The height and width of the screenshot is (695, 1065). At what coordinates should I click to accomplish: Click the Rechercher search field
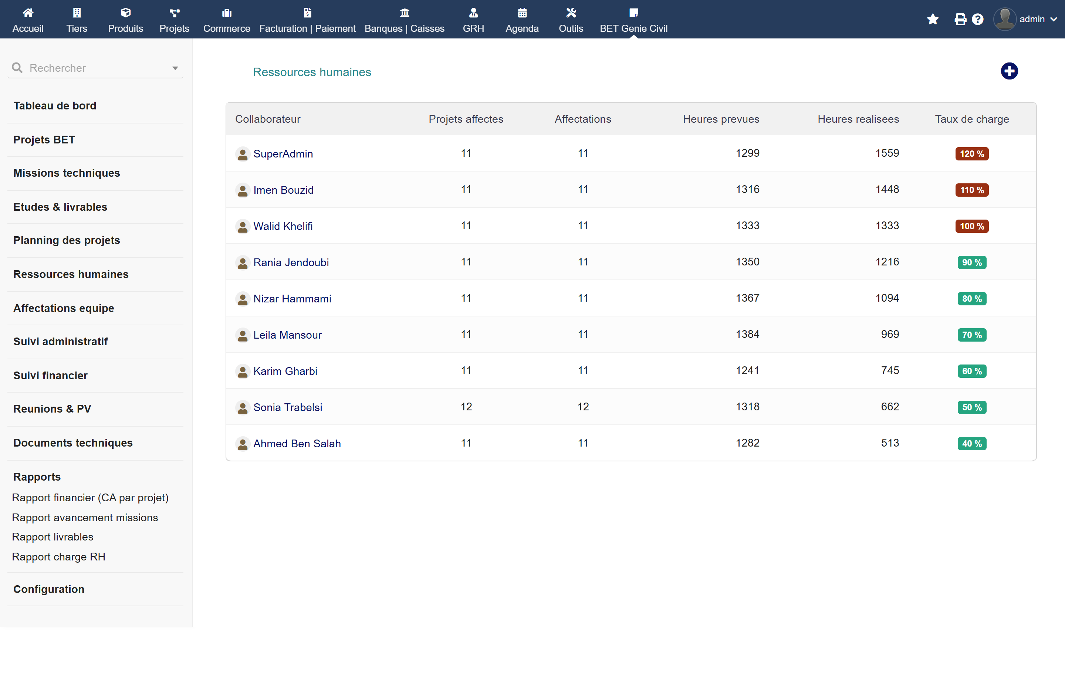[x=95, y=68]
